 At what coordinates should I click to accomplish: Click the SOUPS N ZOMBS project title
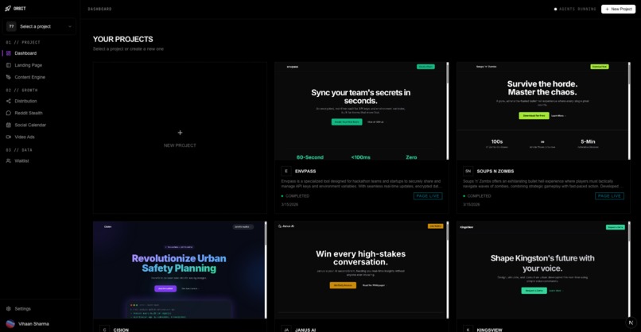tap(495, 171)
